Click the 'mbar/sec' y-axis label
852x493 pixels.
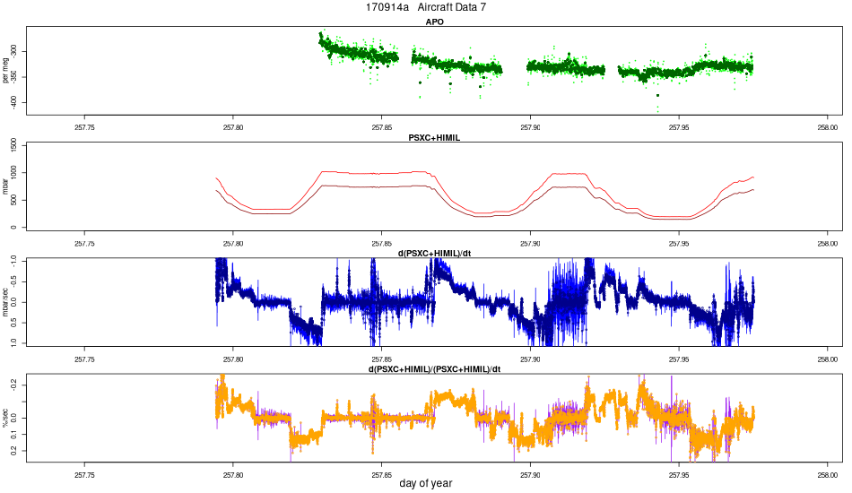coord(5,302)
